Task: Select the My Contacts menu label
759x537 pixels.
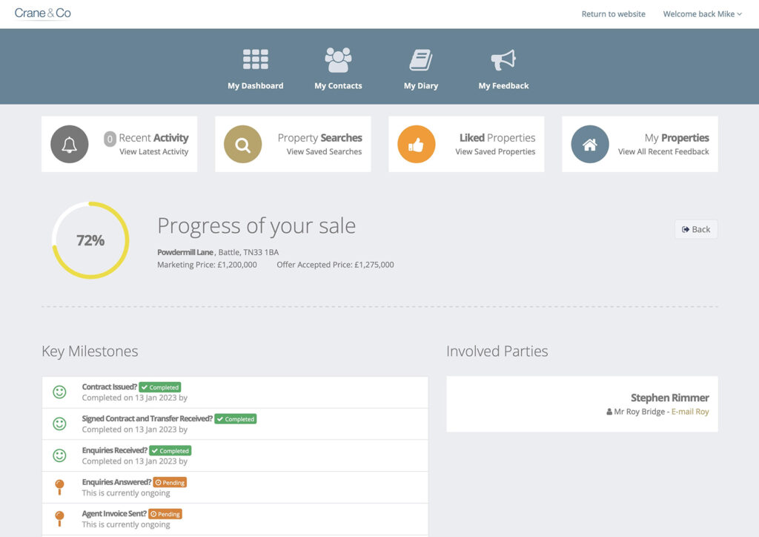Action: point(338,86)
